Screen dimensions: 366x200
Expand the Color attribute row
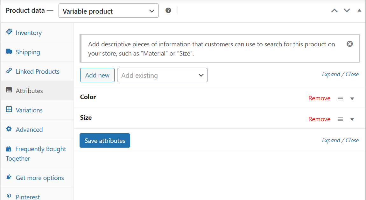click(x=352, y=98)
